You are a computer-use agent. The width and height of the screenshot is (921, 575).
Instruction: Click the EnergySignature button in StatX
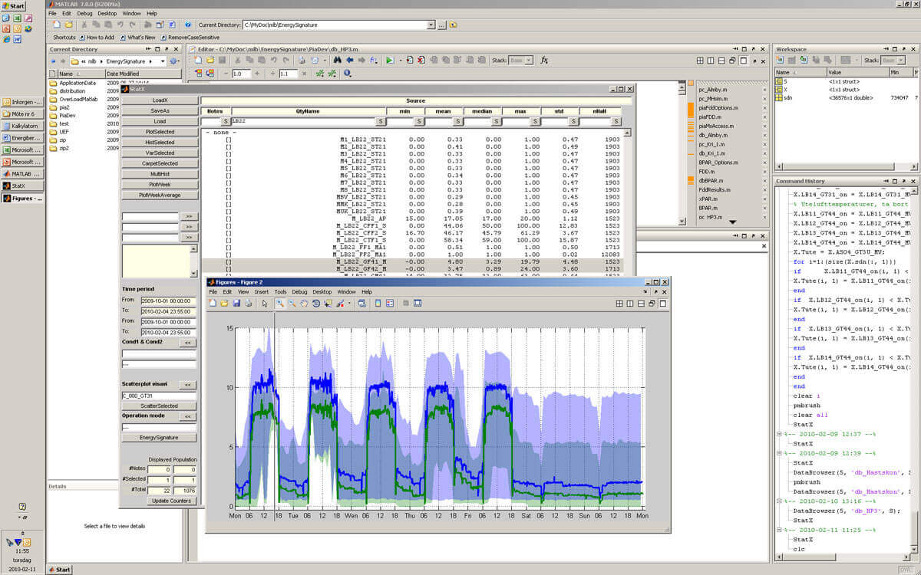[x=160, y=438]
